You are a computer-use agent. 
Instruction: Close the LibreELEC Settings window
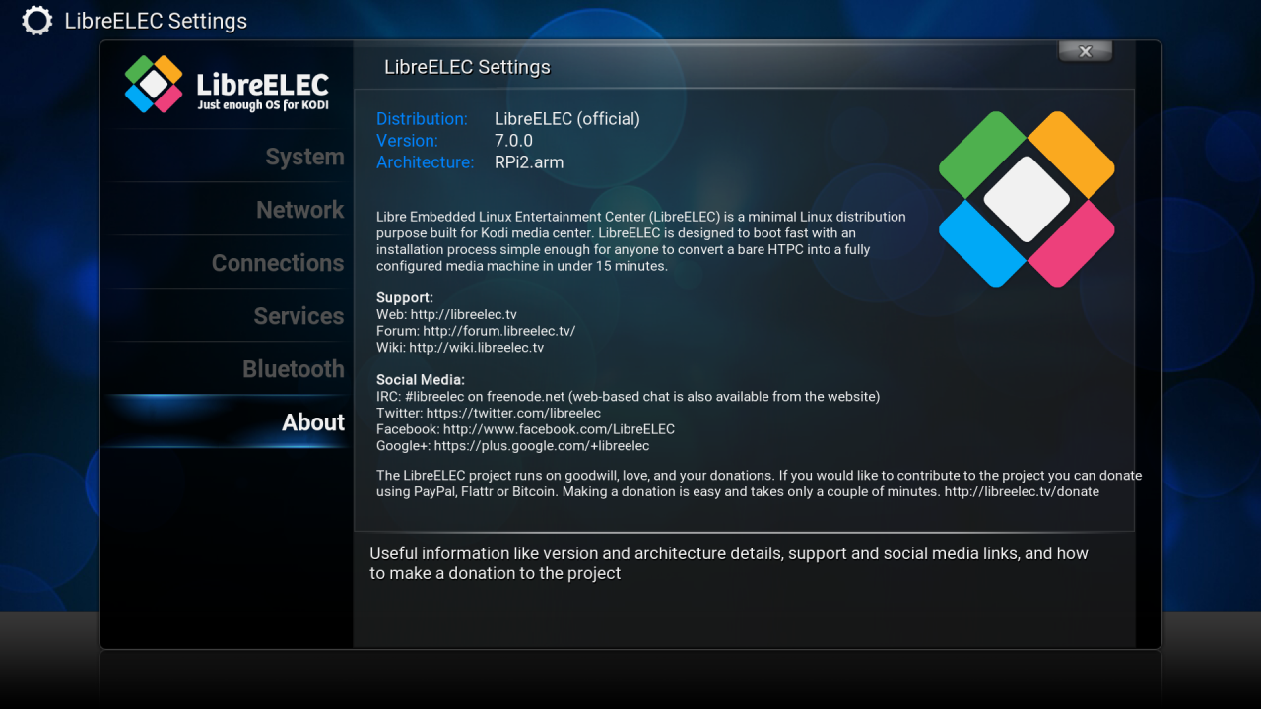tap(1085, 50)
